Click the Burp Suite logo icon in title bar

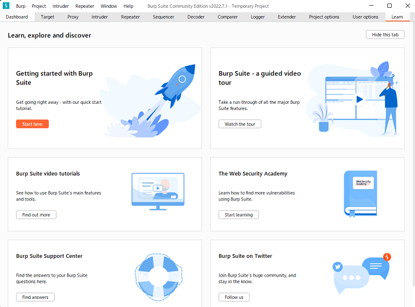[x=6, y=6]
